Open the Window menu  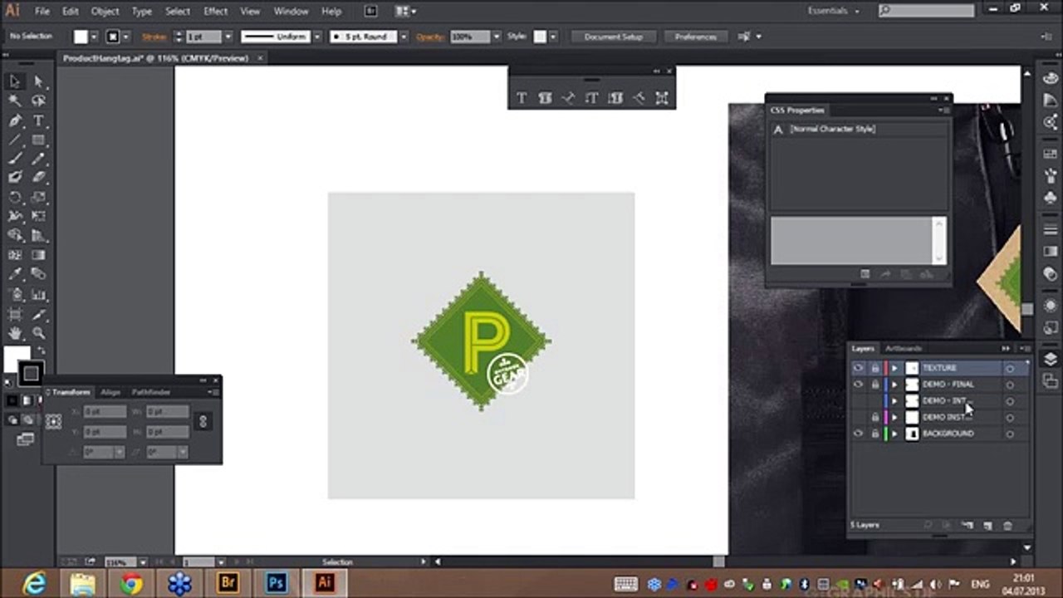[291, 11]
